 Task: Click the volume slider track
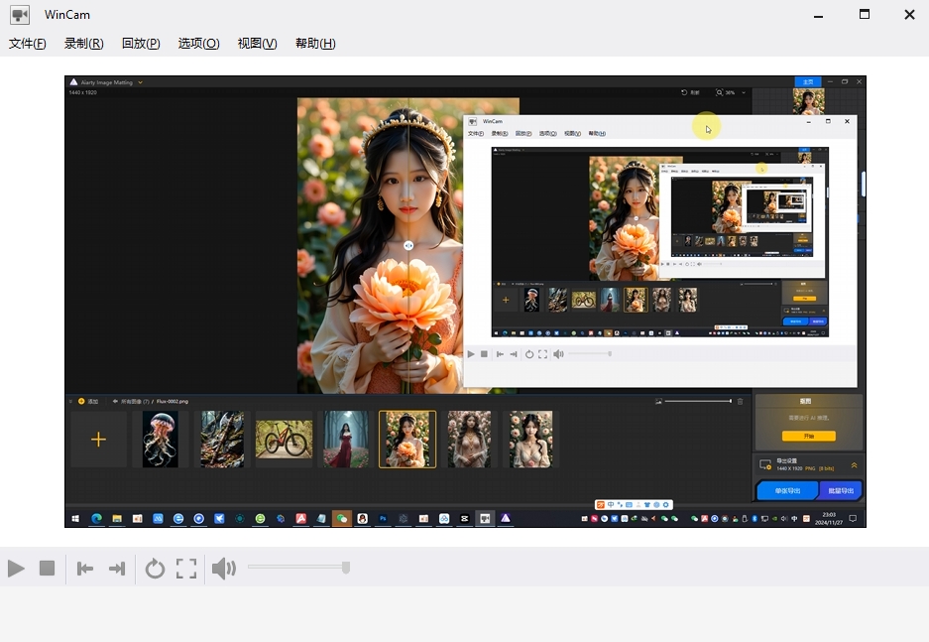(296, 568)
